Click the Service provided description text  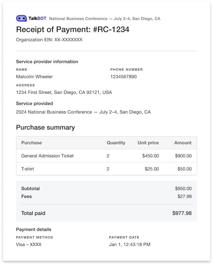click(83, 112)
